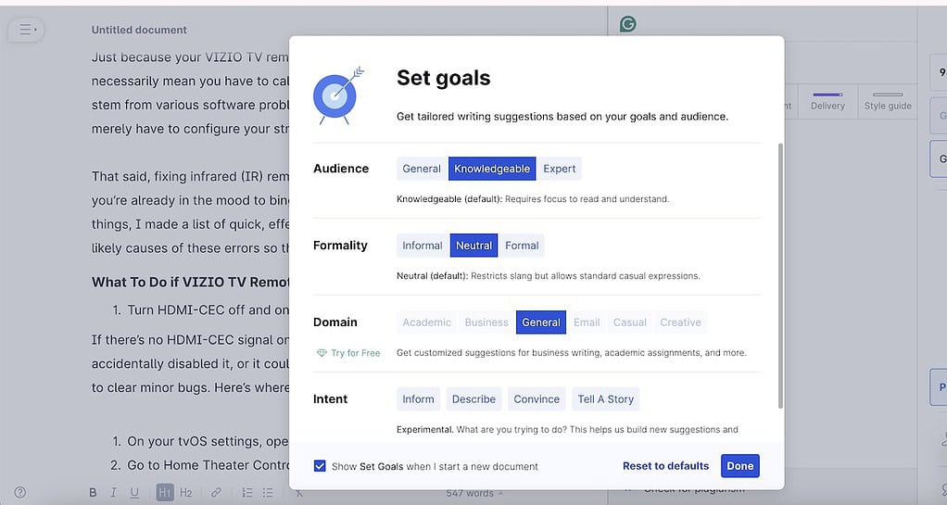Expand the 547 words count menu

(x=474, y=493)
